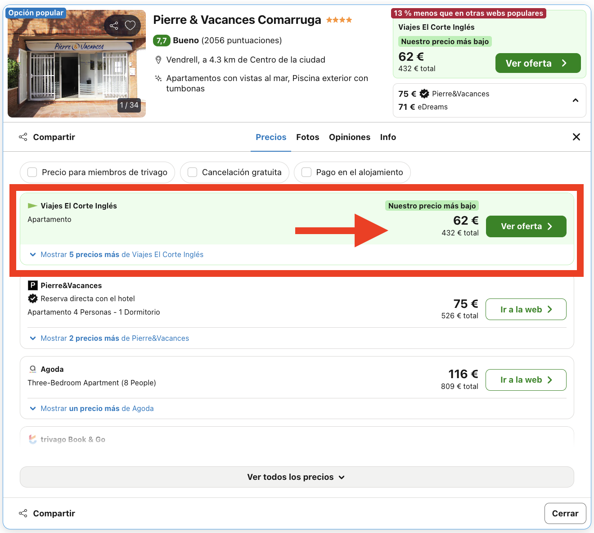Collapse the other prices list with the chevron
The width and height of the screenshot is (594, 533).
point(575,100)
